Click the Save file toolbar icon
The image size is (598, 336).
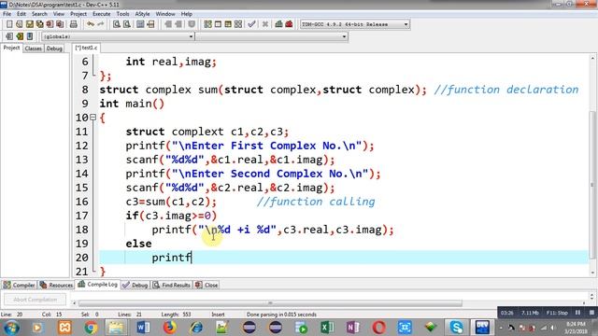[x=30, y=24]
